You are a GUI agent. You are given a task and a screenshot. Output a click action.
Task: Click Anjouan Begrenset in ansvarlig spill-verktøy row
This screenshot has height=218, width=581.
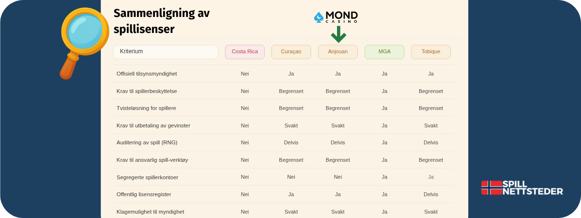[338, 160]
